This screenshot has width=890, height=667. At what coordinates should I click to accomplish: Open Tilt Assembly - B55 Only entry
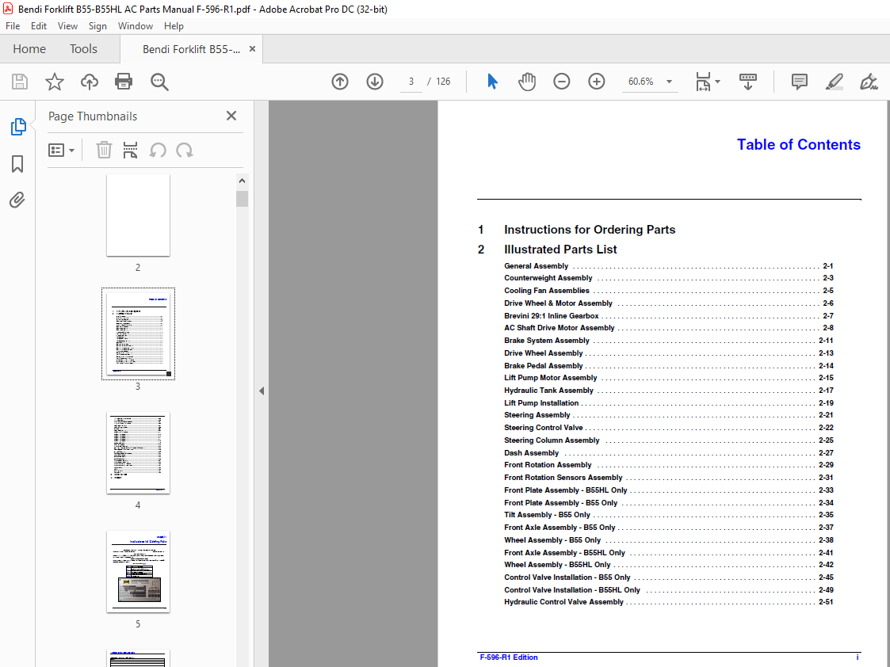pos(669,515)
